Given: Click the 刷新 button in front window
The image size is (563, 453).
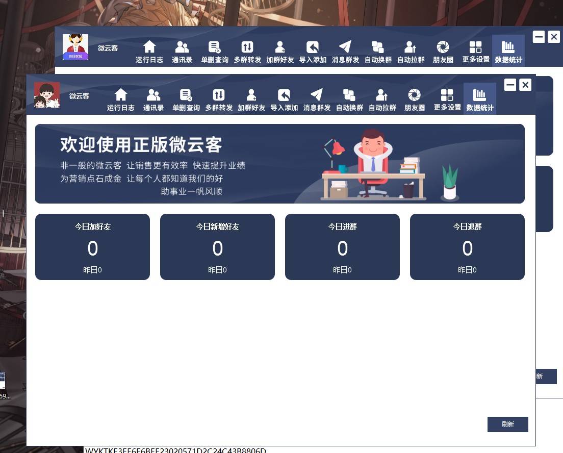Looking at the screenshot, I should tap(507, 424).
